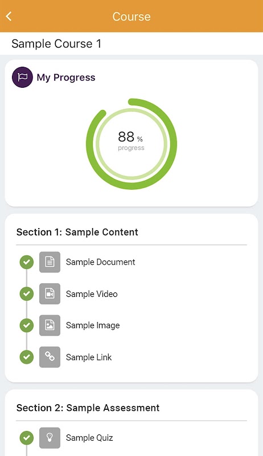Viewport: 263px width, 456px height.
Task: Tap the purple flag progress icon
Action: tap(22, 78)
